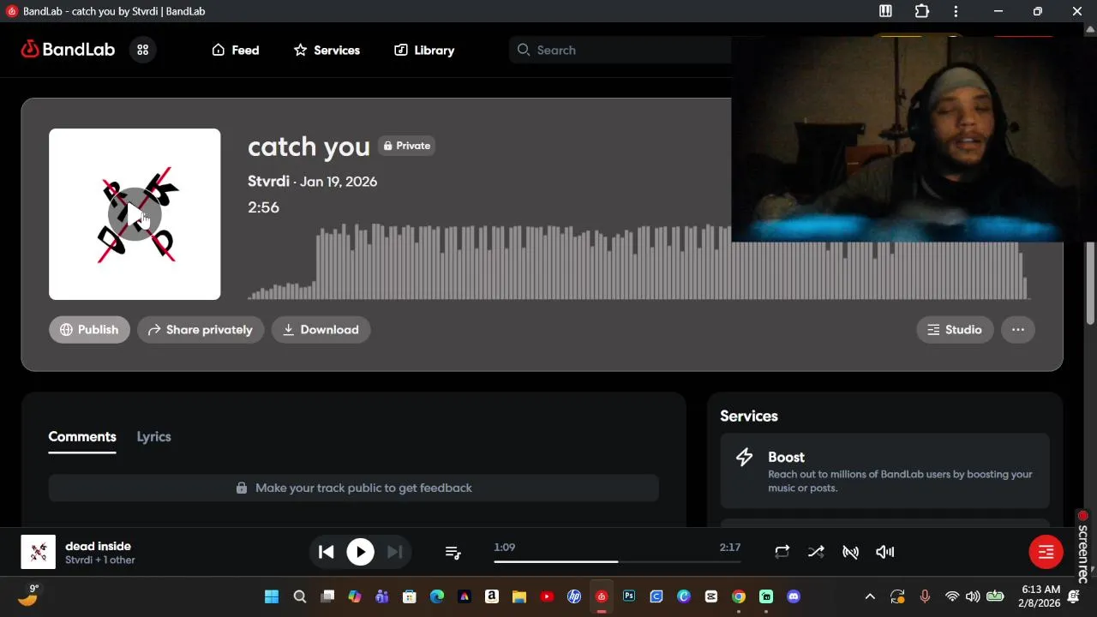Click the Boost lightning icon
The width and height of the screenshot is (1097, 617).
[x=745, y=457]
